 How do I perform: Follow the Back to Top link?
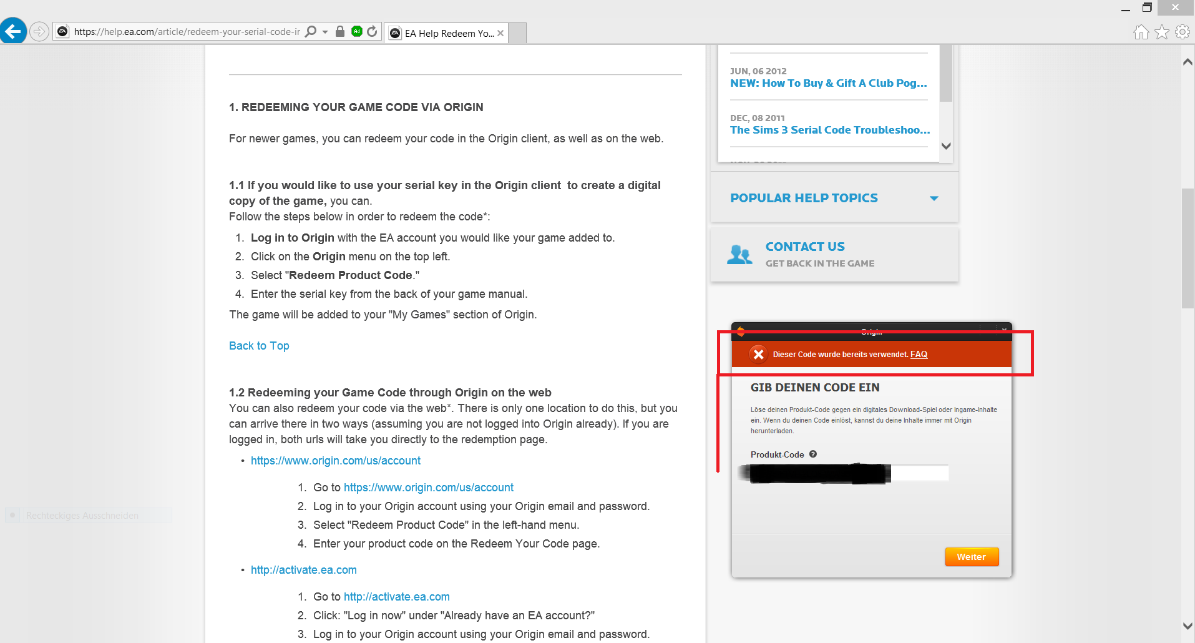click(x=259, y=346)
